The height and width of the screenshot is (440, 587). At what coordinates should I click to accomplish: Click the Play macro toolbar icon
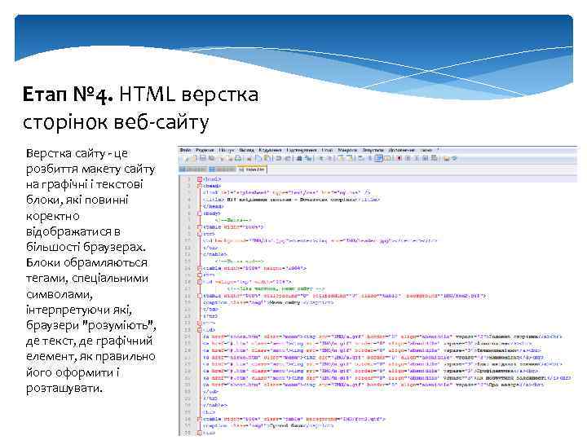417,159
